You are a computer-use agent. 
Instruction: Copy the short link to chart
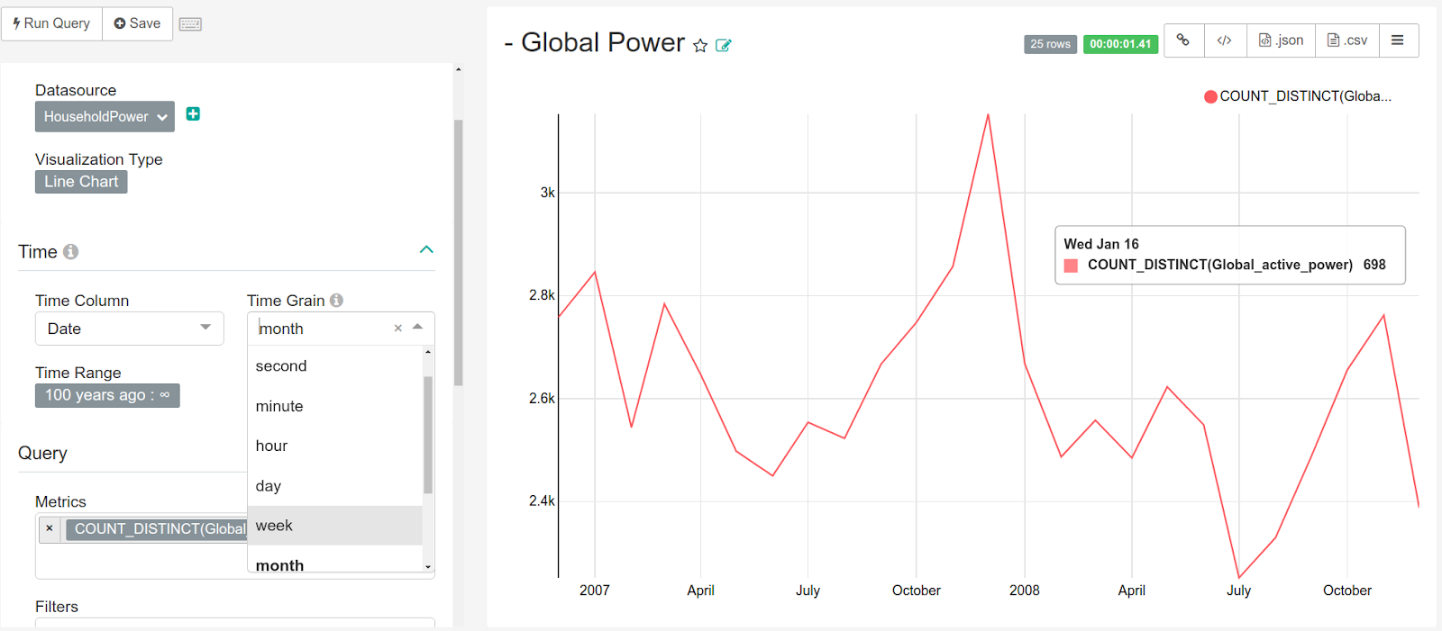(1183, 41)
